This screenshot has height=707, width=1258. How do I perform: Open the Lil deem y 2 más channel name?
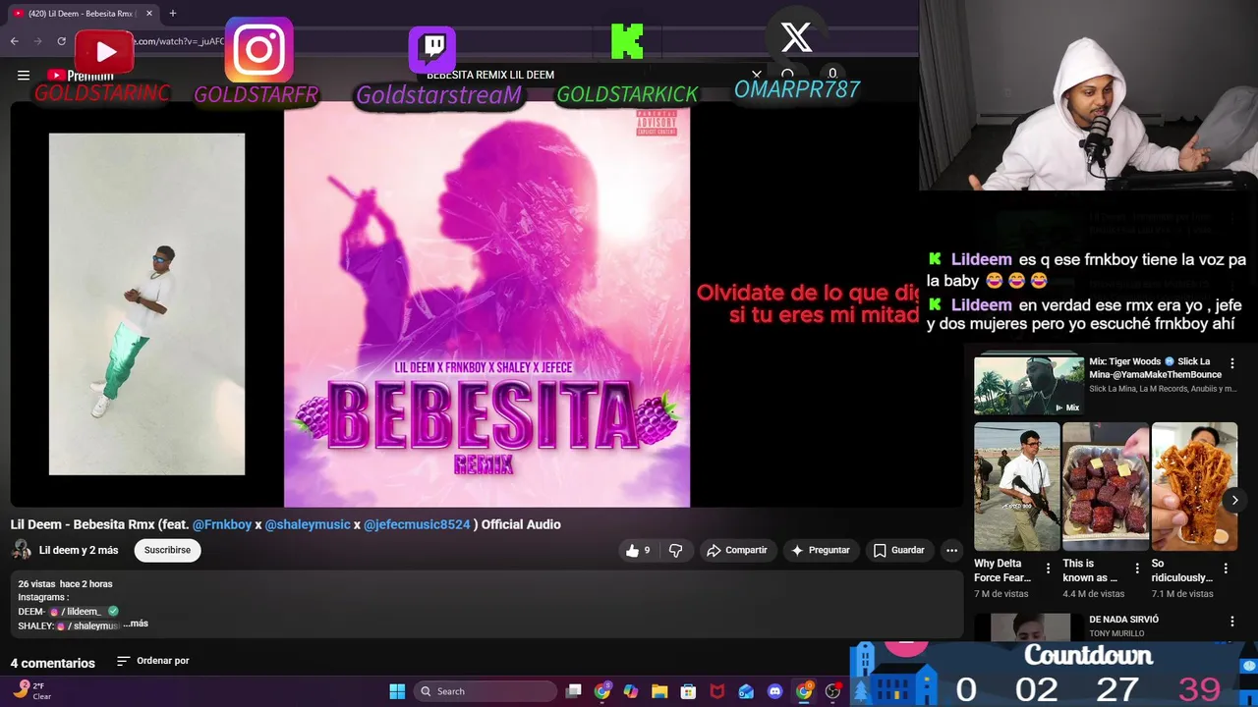click(79, 550)
